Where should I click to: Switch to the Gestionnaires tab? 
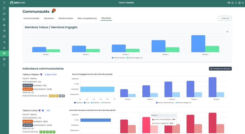click(x=66, y=18)
